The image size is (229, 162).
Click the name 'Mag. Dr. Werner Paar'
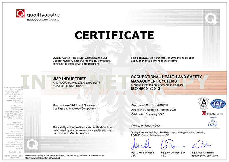(x=173, y=153)
